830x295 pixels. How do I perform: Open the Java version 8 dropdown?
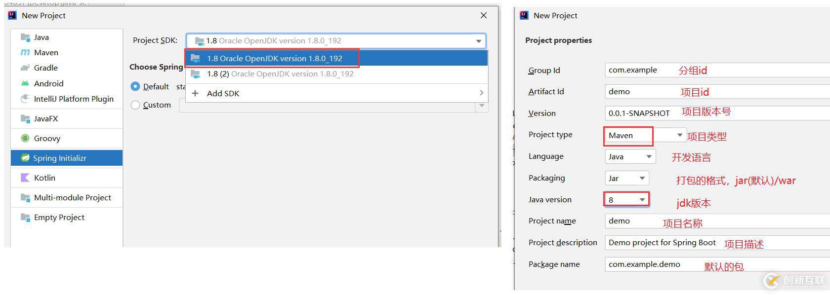(626, 199)
